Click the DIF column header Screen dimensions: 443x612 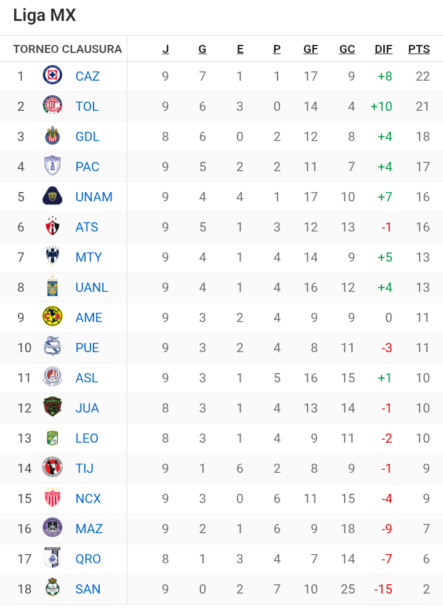click(383, 49)
